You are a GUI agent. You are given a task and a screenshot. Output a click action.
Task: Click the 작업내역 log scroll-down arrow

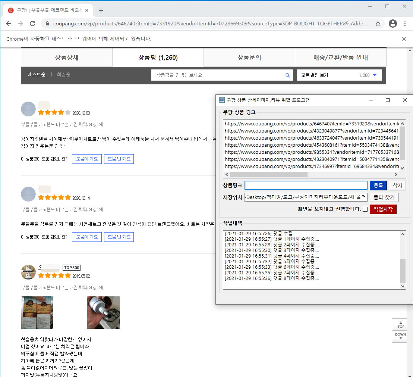(403, 286)
